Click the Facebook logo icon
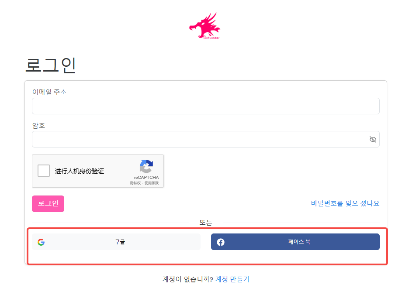Image resolution: width=409 pixels, height=295 pixels. tap(221, 242)
